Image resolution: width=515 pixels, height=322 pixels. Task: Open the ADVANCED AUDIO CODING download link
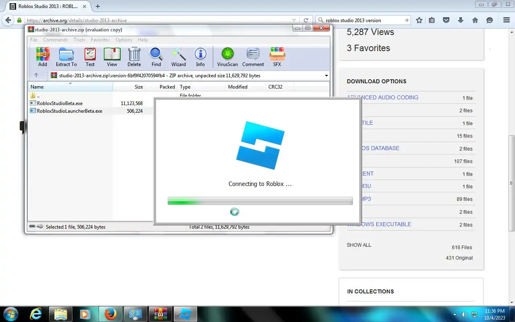pyautogui.click(x=383, y=97)
